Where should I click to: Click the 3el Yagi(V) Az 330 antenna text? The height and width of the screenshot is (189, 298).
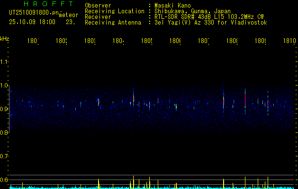[211, 23]
